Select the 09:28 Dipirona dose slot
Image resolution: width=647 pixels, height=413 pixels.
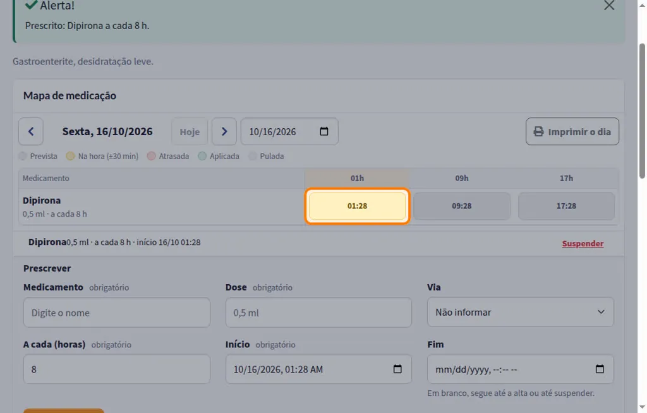click(462, 206)
